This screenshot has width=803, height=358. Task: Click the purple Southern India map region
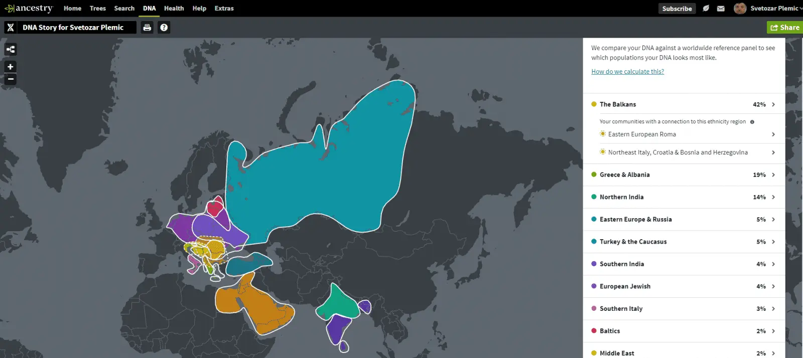click(339, 328)
